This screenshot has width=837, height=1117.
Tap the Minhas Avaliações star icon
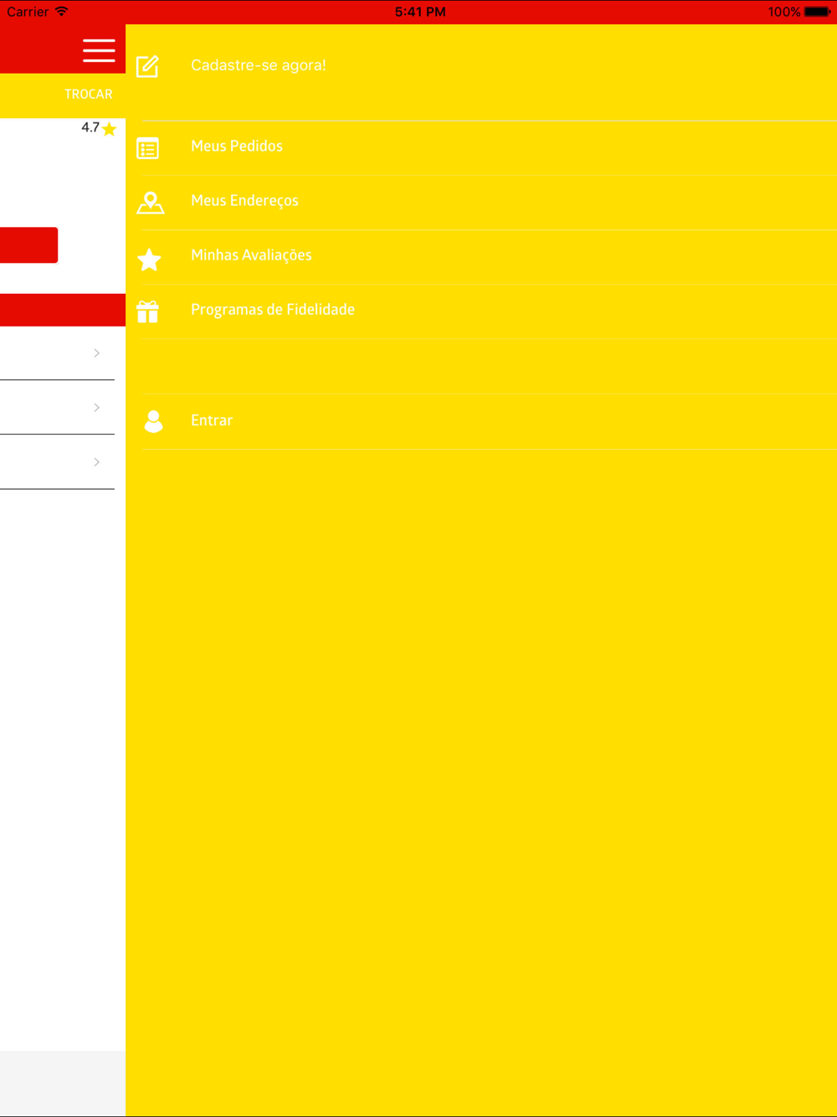pyautogui.click(x=149, y=260)
